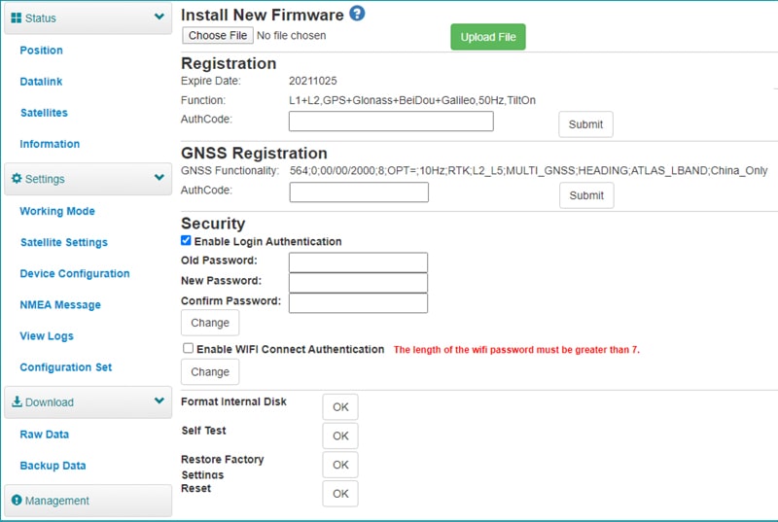Collapse the Settings section chevron

(x=159, y=179)
